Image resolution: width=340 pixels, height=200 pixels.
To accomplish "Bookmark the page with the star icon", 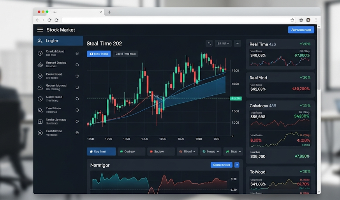I will coord(292,20).
